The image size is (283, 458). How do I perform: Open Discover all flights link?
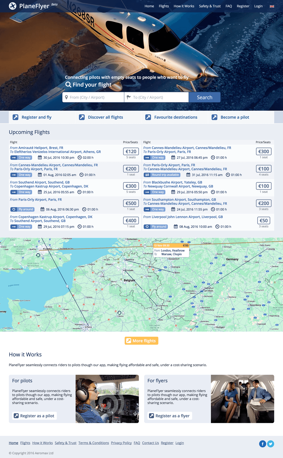[105, 117]
